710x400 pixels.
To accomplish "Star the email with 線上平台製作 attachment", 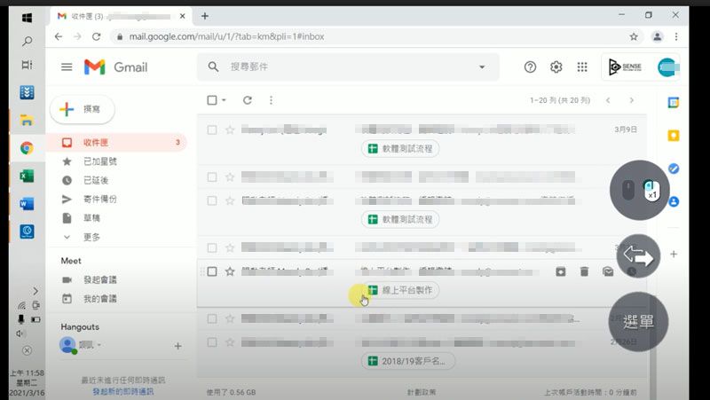I will (x=230, y=271).
